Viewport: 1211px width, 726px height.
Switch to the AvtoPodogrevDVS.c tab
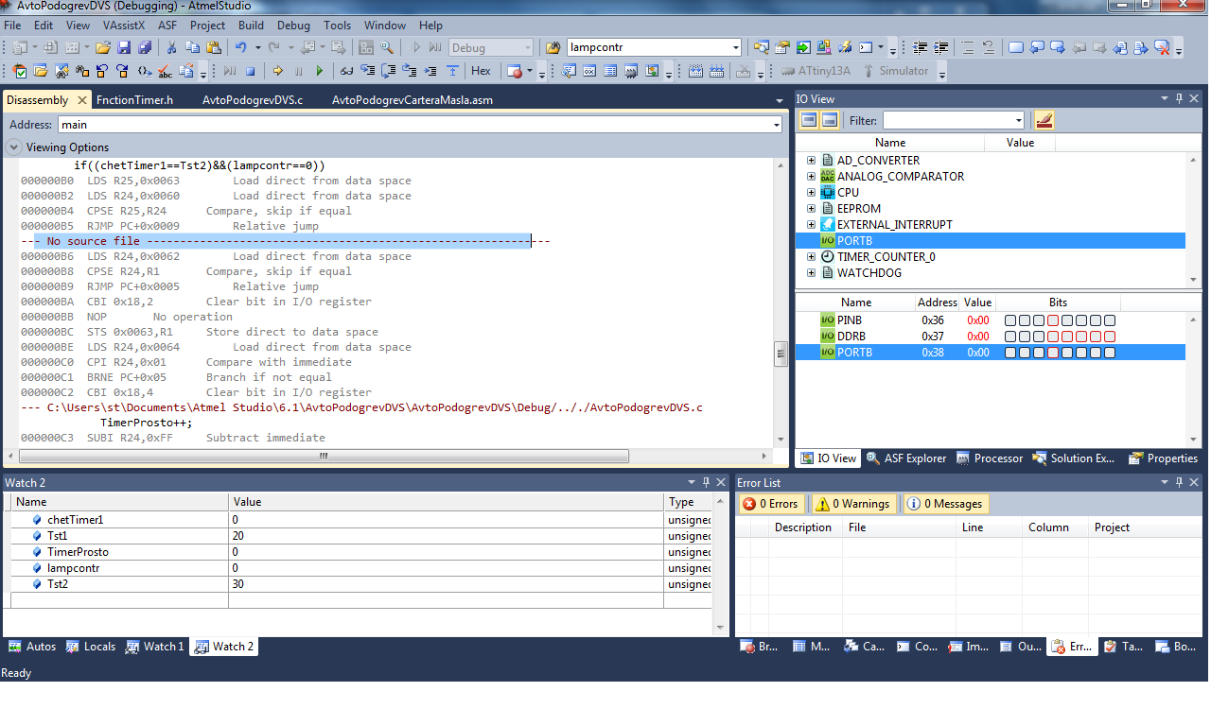point(252,100)
